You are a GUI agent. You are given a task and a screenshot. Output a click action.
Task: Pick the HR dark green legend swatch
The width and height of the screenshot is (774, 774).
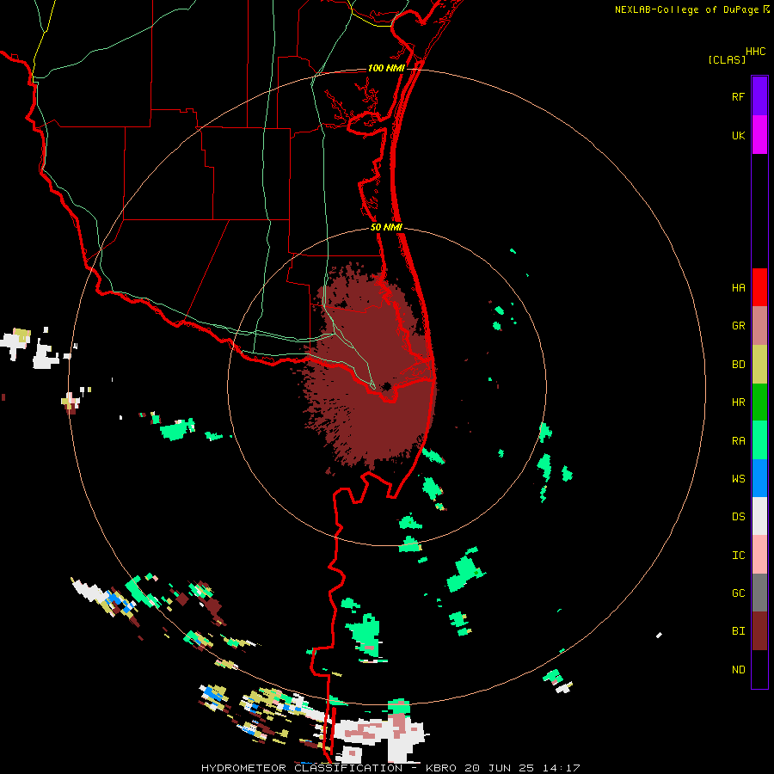pyautogui.click(x=759, y=402)
